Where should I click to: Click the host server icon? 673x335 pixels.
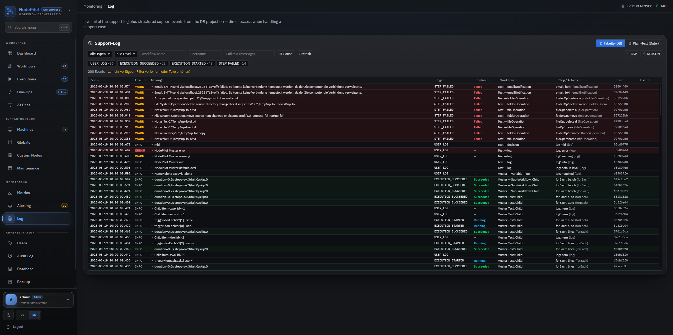tap(623, 6)
